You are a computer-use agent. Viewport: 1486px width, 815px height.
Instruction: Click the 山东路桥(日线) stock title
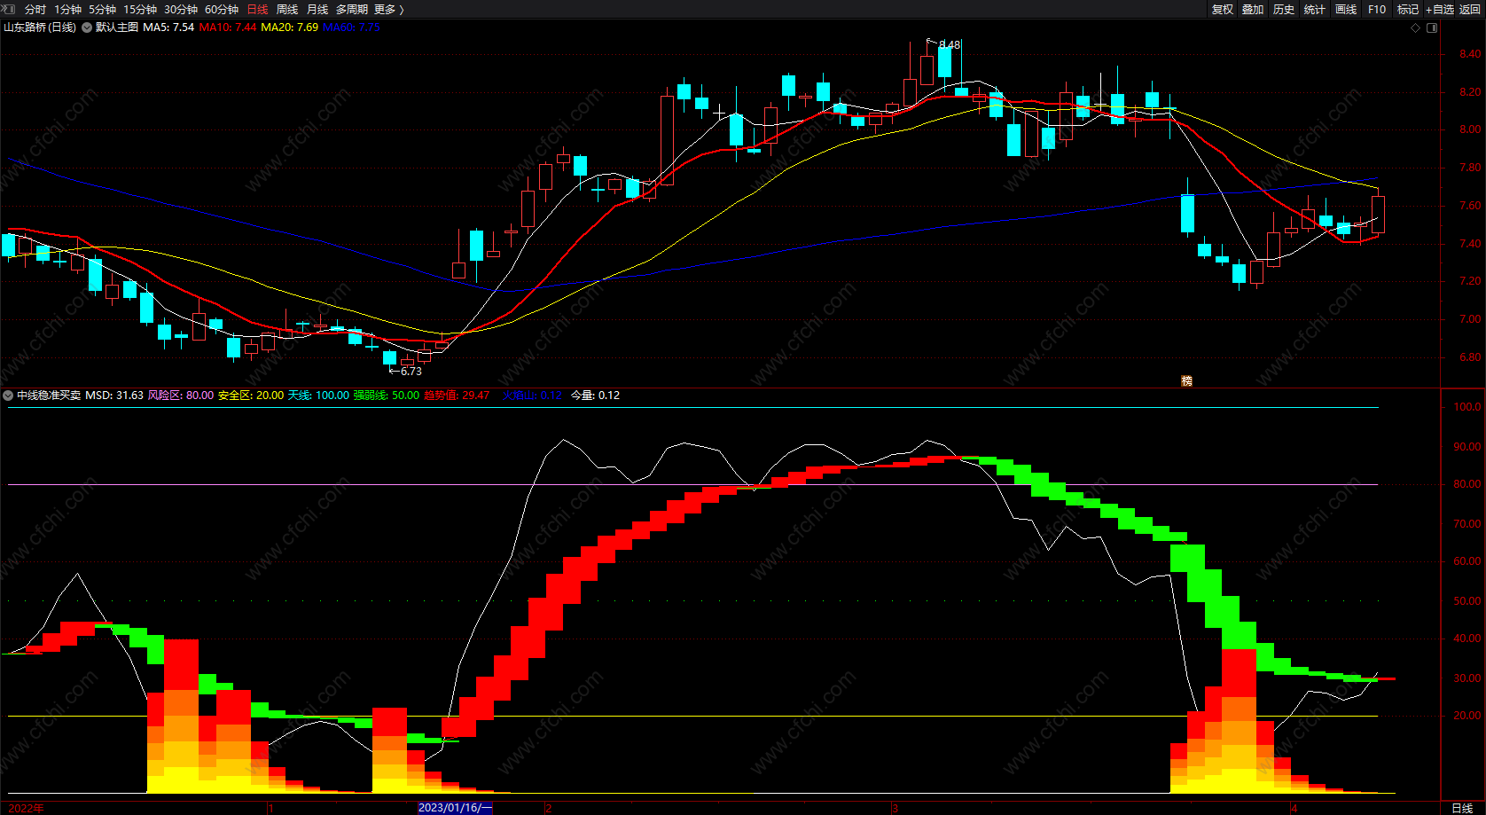40,27
